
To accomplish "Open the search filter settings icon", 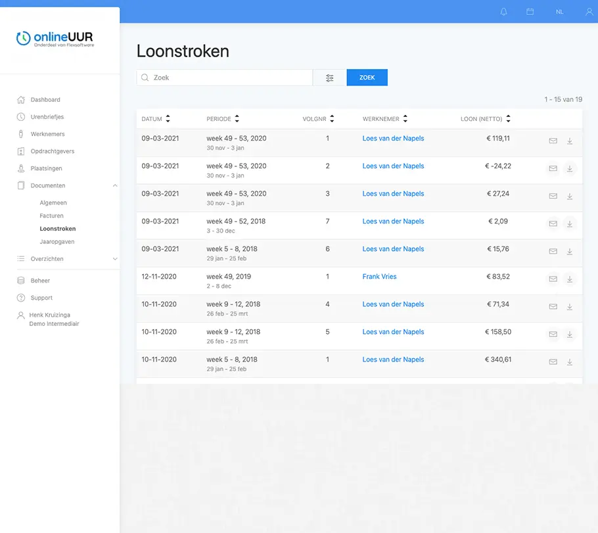I will click(329, 78).
